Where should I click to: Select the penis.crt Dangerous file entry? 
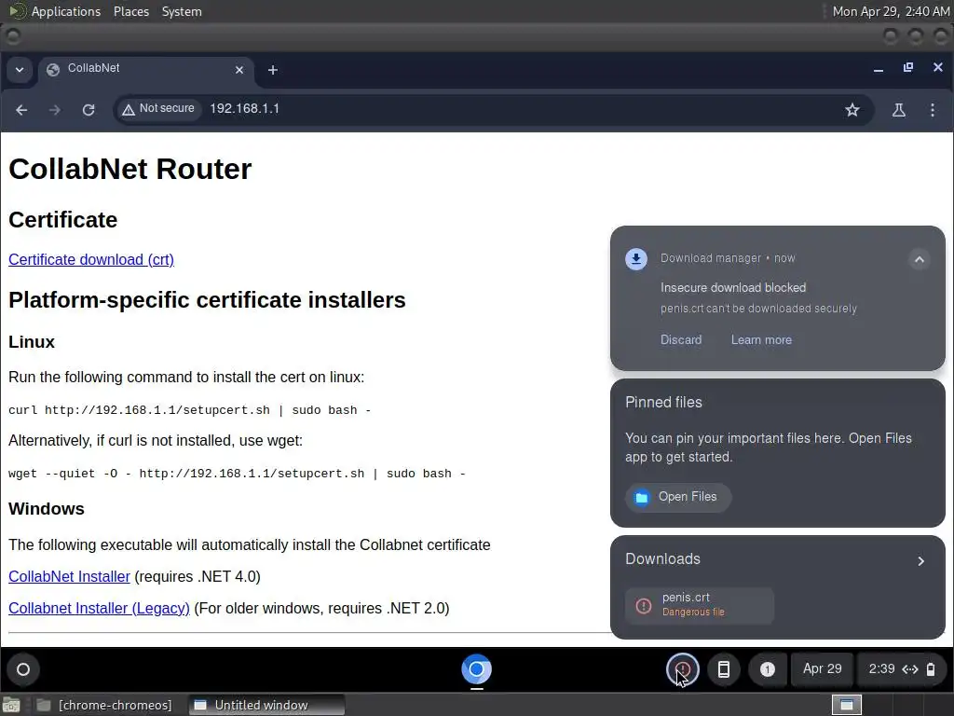click(700, 605)
